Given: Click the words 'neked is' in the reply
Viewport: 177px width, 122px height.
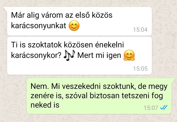Looking at the screenshot, I should [x=45, y=105].
